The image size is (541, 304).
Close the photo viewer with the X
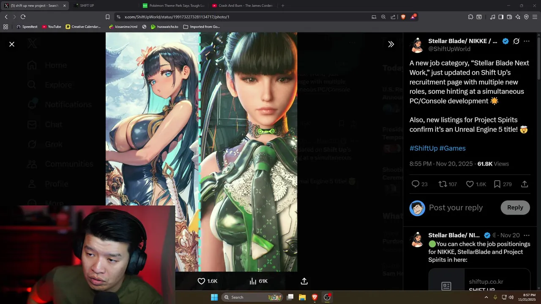[12, 44]
